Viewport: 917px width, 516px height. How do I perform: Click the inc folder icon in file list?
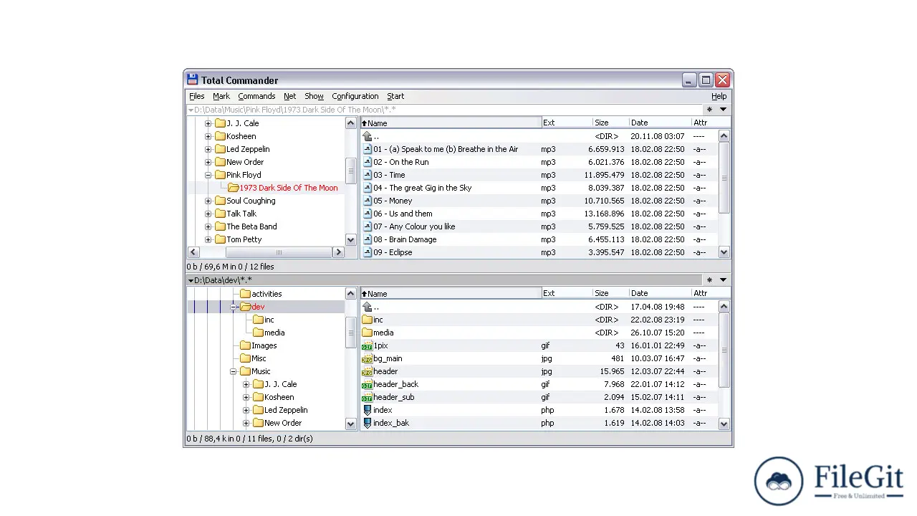[368, 320]
